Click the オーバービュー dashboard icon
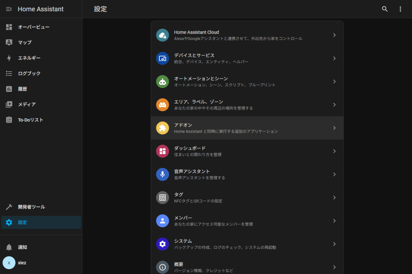Image resolution: width=412 pixels, height=274 pixels. 9,27
